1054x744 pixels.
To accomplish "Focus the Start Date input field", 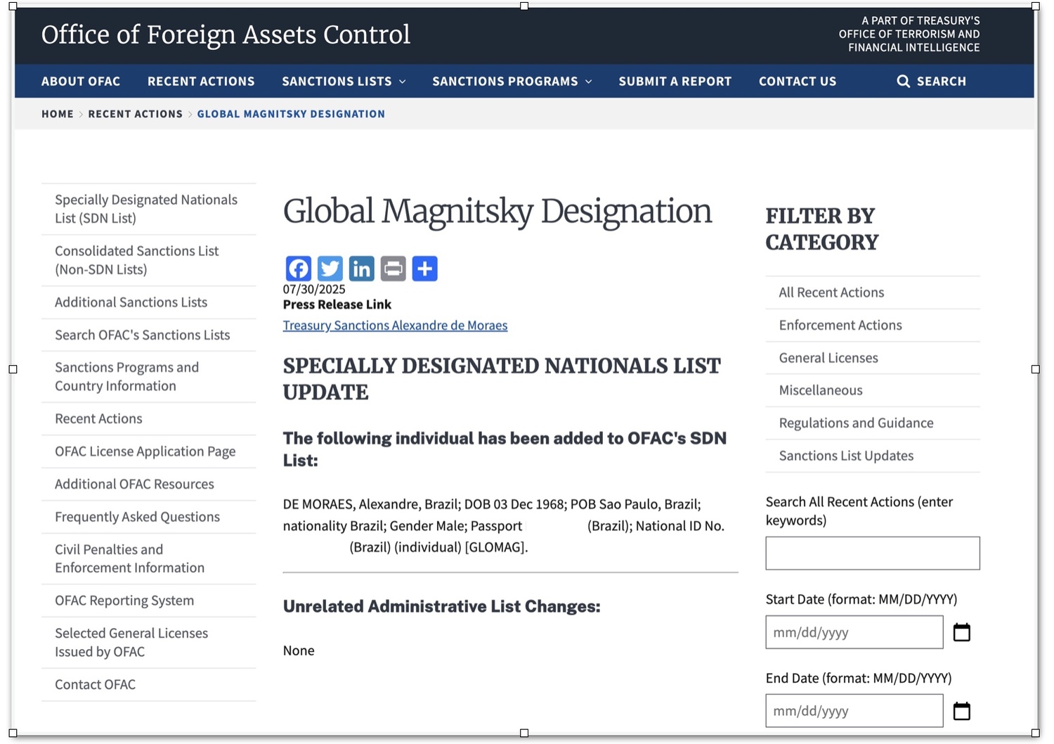I will click(854, 632).
